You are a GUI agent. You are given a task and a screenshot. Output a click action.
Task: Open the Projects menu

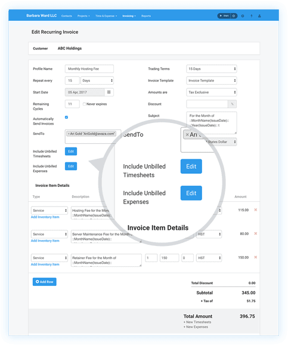[x=83, y=16]
